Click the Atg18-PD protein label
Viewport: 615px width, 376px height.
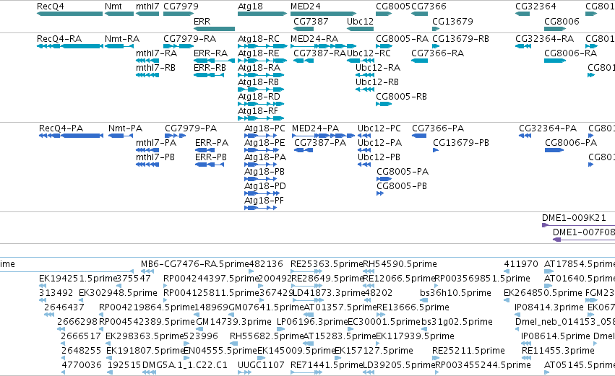click(x=265, y=186)
